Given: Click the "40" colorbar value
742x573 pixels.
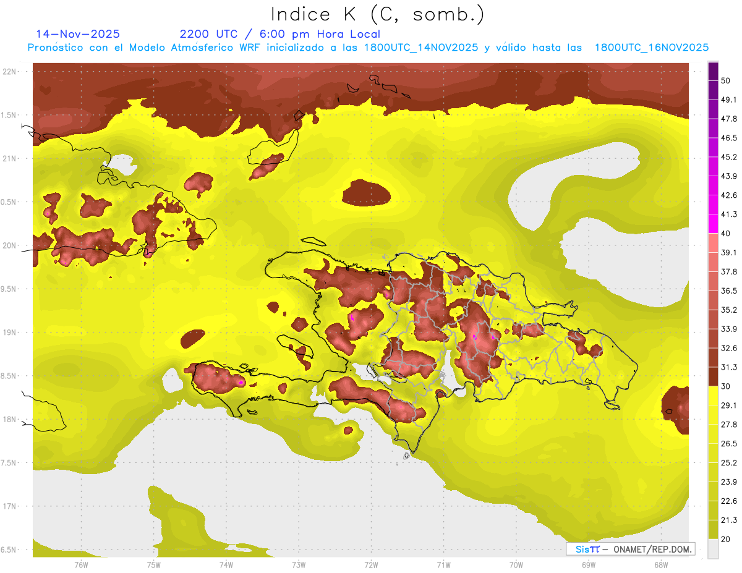Looking at the screenshot, I should pyautogui.click(x=727, y=233).
